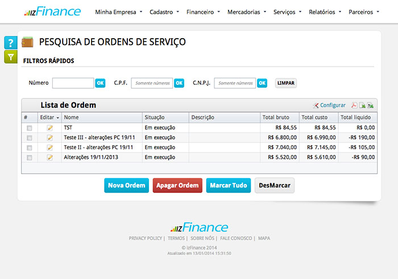The height and width of the screenshot is (279, 398).
Task: Check the box for the TST order
Action: pyautogui.click(x=29, y=128)
